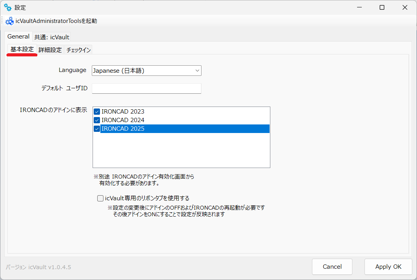
Task: Enable icVault専用のリボンタブを使用する option
Action: point(100,198)
